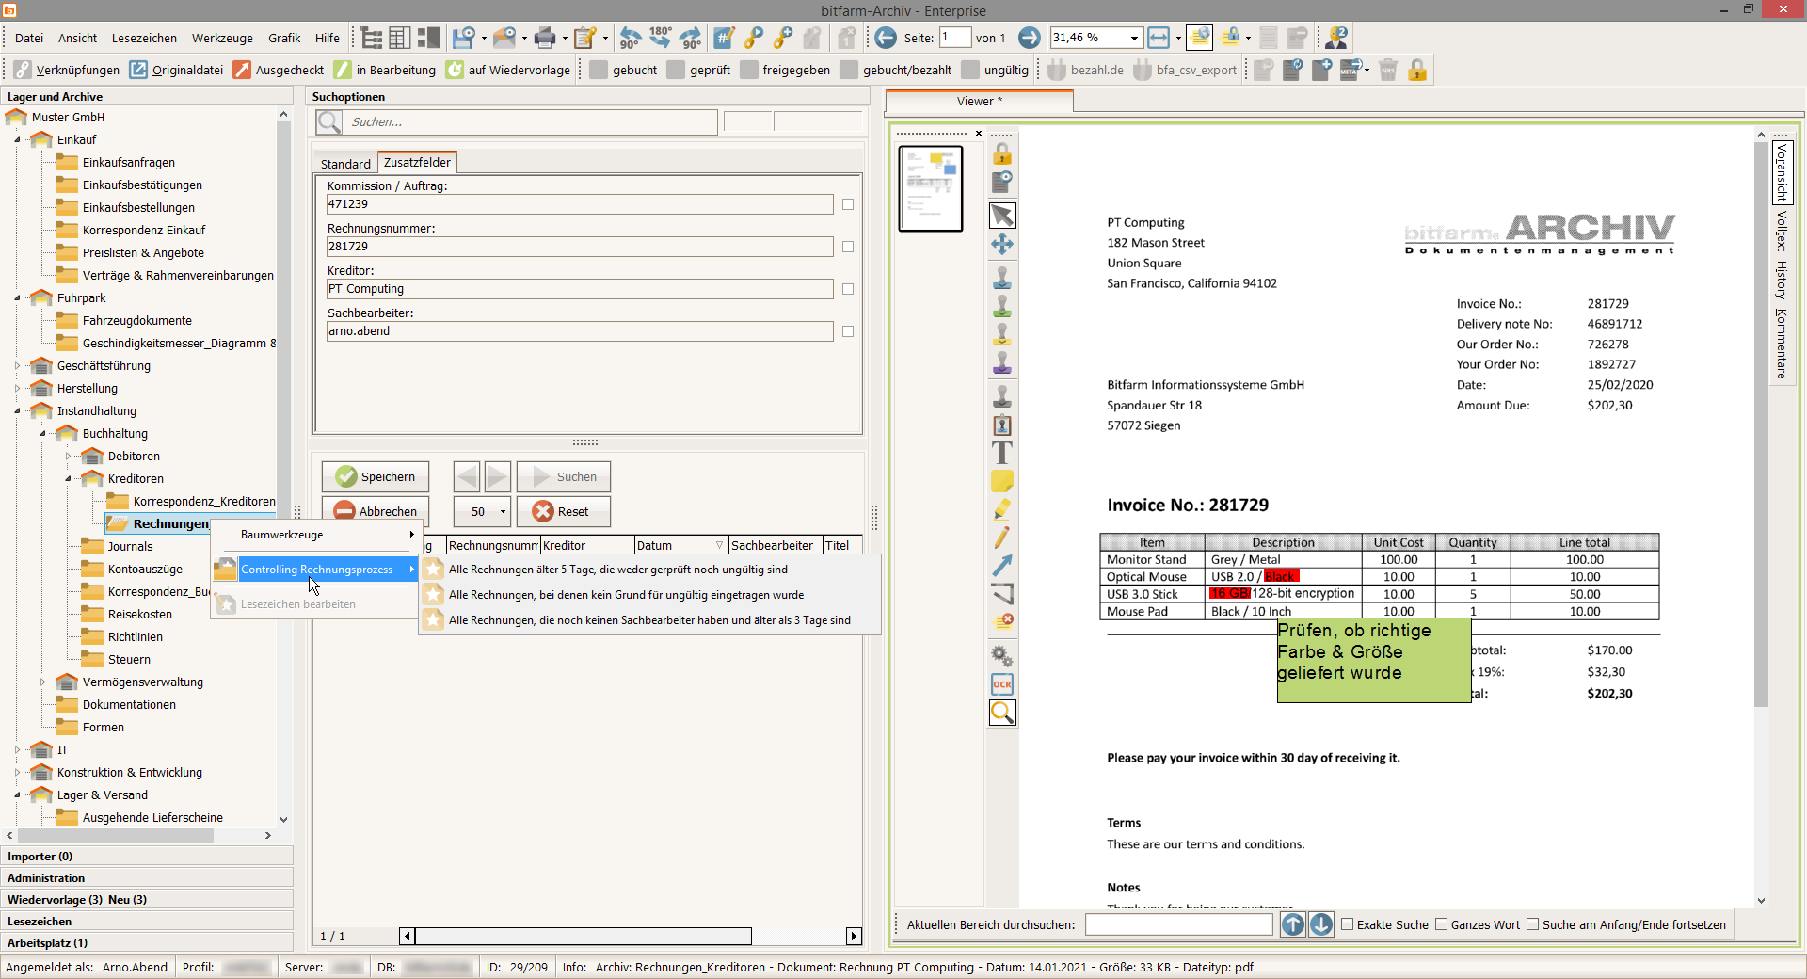Expand the Geschäftsführung tree node

[x=17, y=365]
